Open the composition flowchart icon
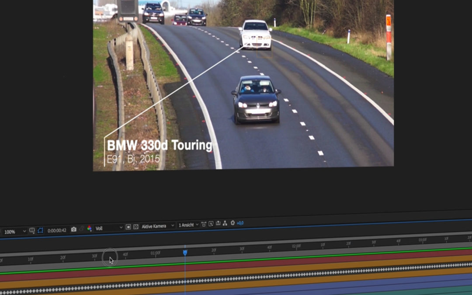This screenshot has width=472, height=295. click(225, 223)
